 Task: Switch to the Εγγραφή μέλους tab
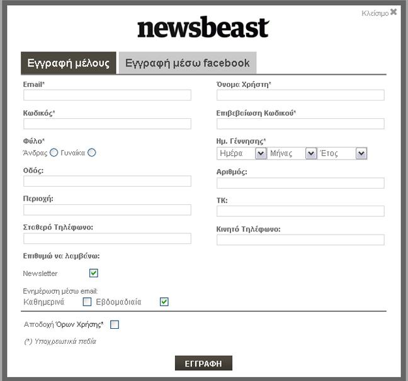(68, 63)
